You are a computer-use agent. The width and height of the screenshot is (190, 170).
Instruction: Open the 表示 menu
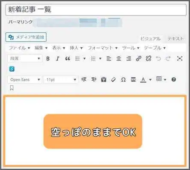tap(59, 48)
